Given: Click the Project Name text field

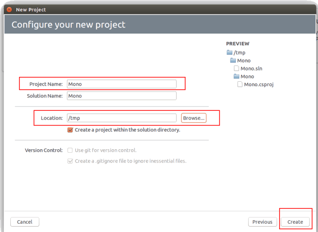Looking at the screenshot, I should pyautogui.click(x=121, y=84).
